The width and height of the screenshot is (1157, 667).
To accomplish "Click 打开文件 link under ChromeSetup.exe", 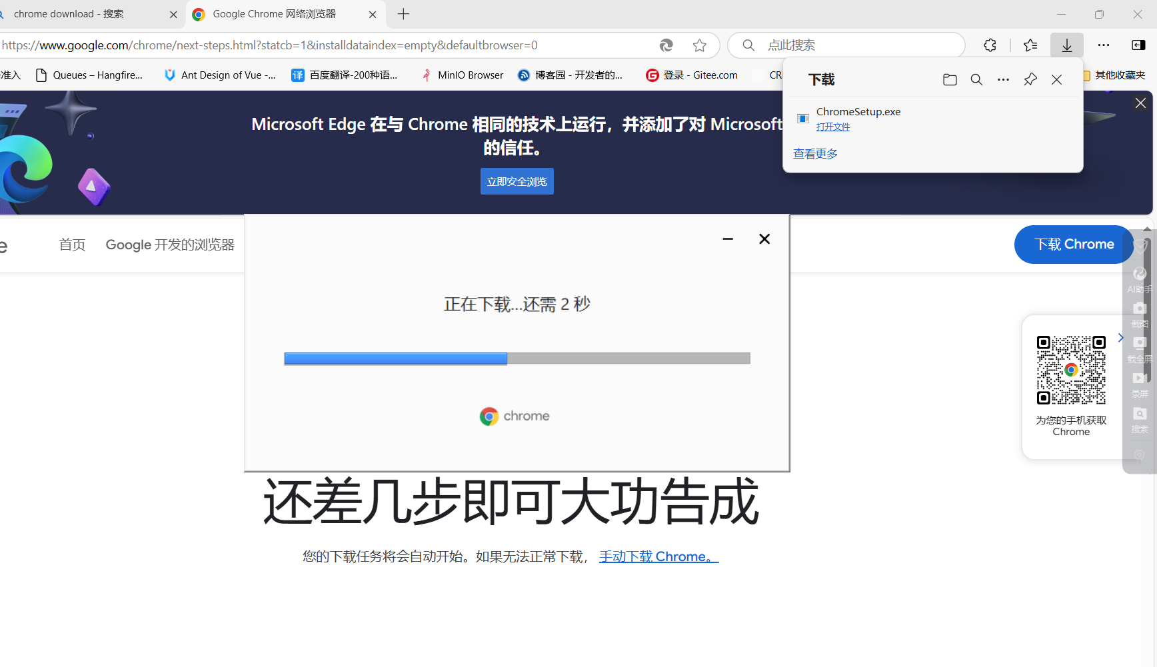I will click(833, 127).
